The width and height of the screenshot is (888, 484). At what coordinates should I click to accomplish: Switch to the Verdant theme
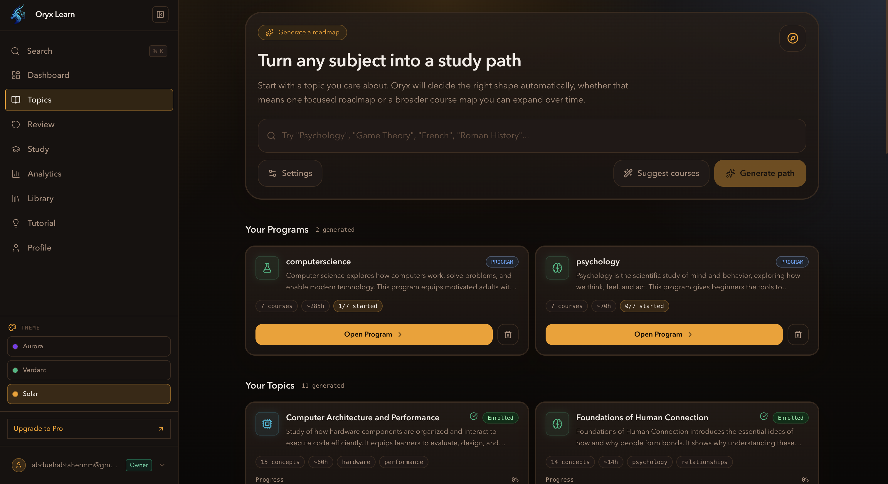pyautogui.click(x=88, y=370)
